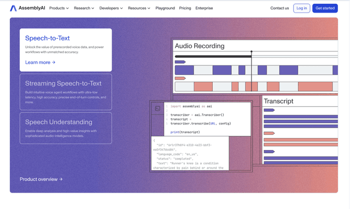
Task: Expand the Products dropdown menu
Action: [x=59, y=8]
